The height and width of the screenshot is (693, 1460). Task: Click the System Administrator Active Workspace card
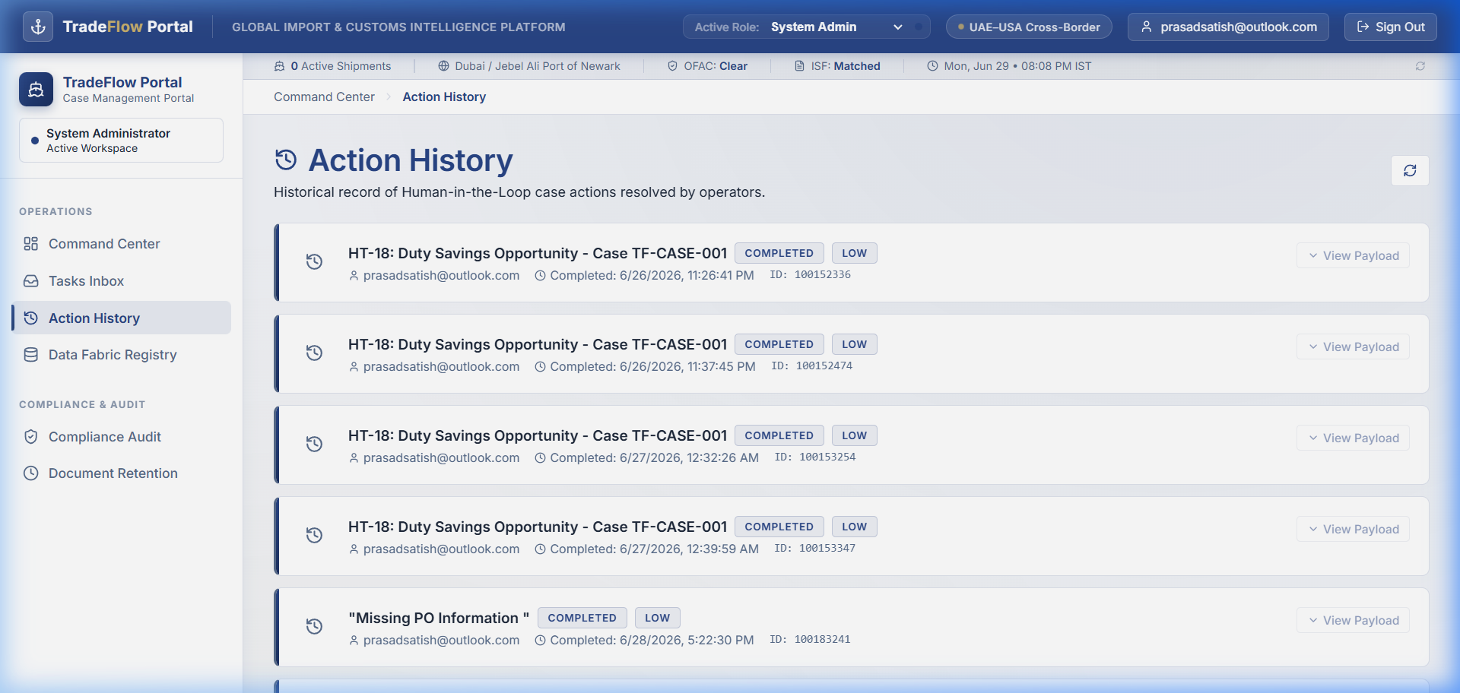click(121, 140)
